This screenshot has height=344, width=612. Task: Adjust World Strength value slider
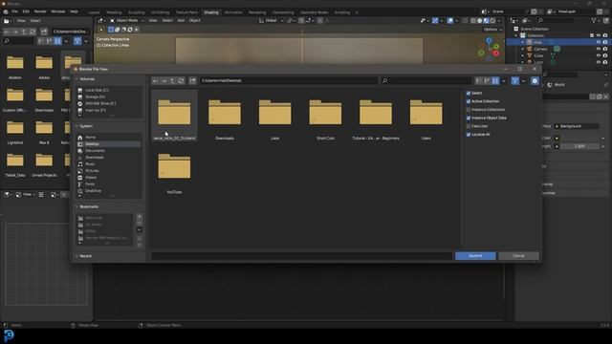[x=579, y=146]
